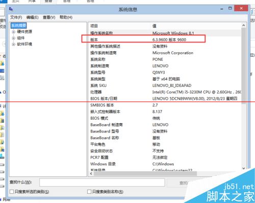Select 系统摘要 in the tree
The image size is (255, 203).
19,26
